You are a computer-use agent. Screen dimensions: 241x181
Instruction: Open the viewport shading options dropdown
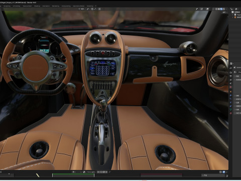[226, 9]
